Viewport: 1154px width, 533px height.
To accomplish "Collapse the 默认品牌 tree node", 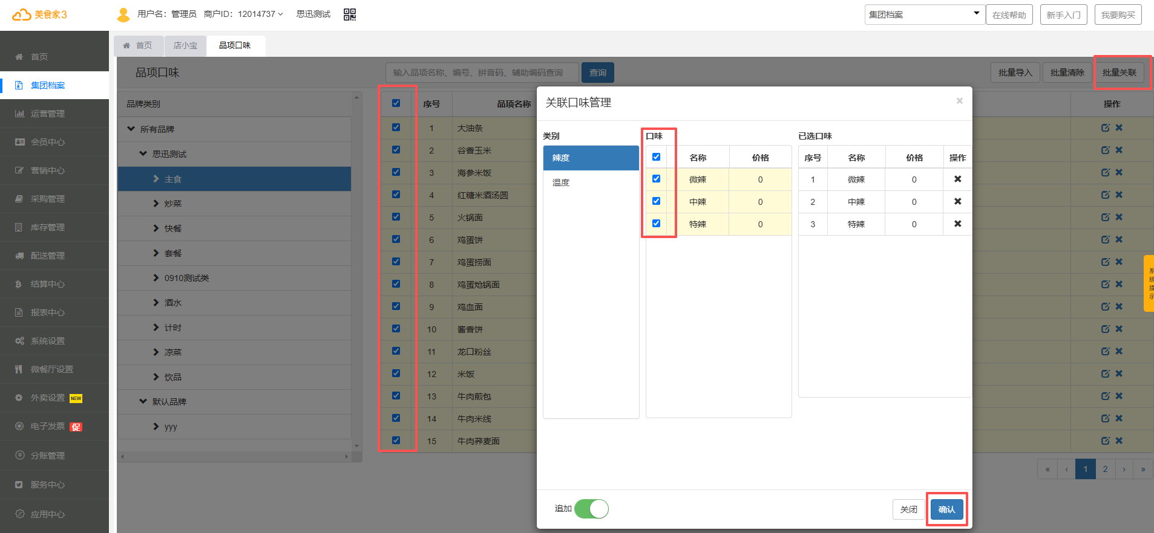I will (x=143, y=401).
